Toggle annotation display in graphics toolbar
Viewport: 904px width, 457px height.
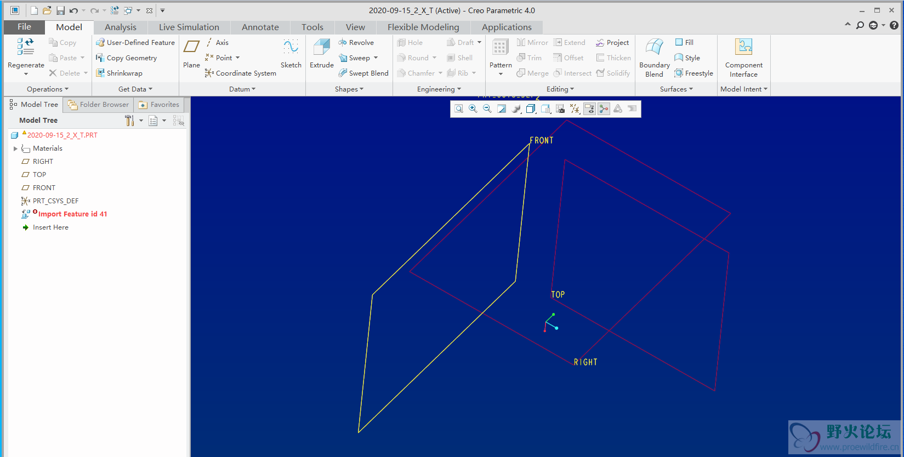[589, 109]
